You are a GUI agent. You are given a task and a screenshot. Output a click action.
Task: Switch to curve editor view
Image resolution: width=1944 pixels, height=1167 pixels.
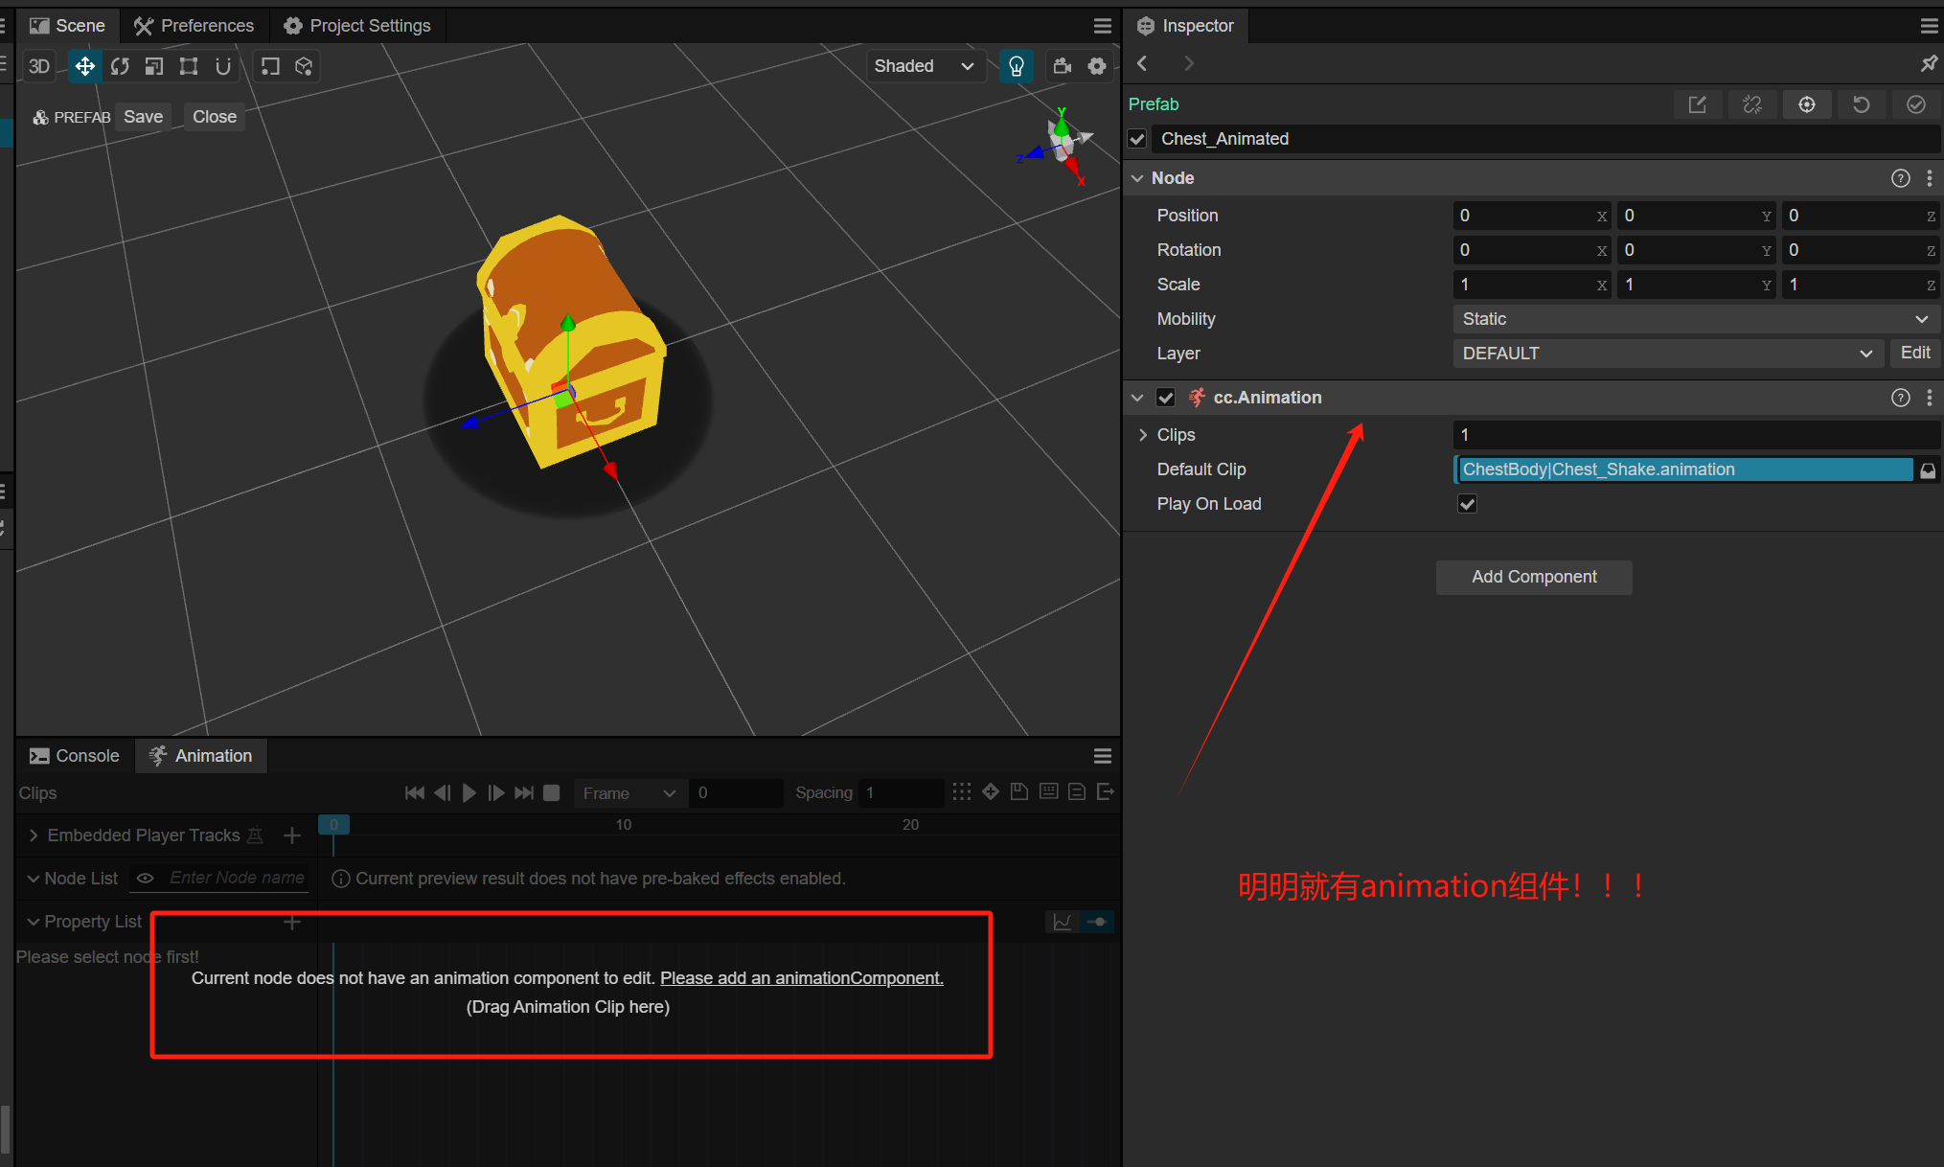point(1063,922)
